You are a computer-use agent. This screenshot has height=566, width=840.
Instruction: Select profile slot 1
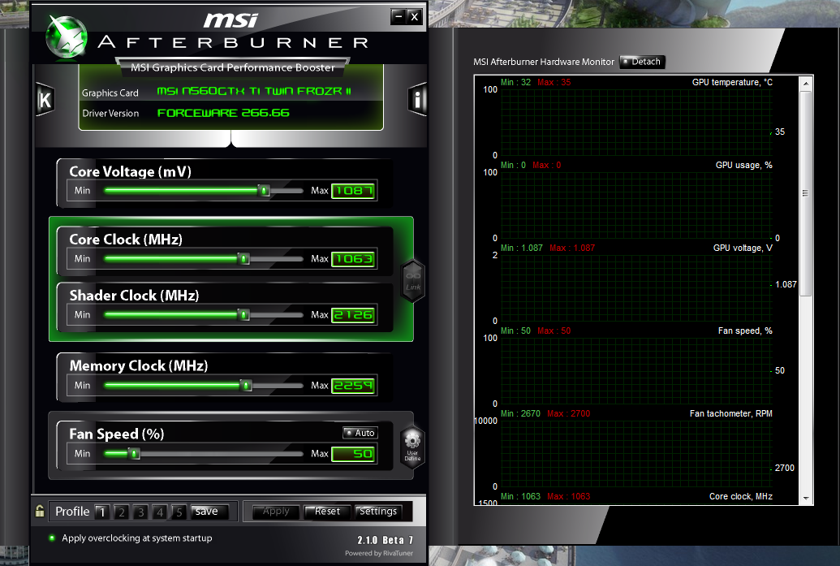pos(101,512)
